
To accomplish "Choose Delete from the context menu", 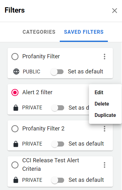I will [x=102, y=104].
